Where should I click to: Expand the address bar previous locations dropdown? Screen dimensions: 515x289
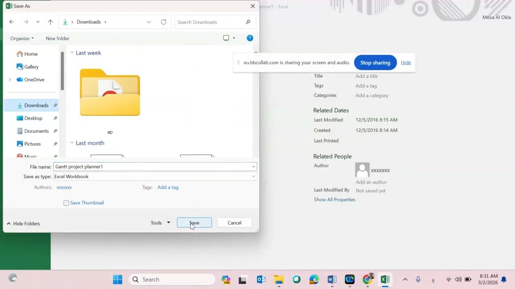tap(149, 22)
